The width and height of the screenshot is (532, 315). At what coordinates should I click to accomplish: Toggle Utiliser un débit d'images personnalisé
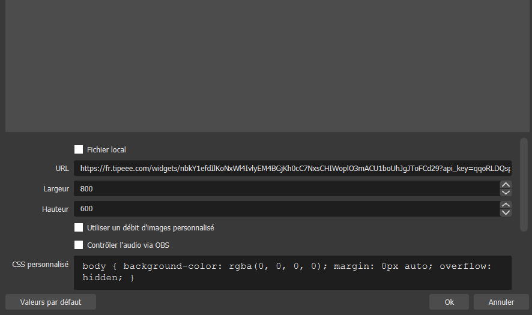coord(79,228)
